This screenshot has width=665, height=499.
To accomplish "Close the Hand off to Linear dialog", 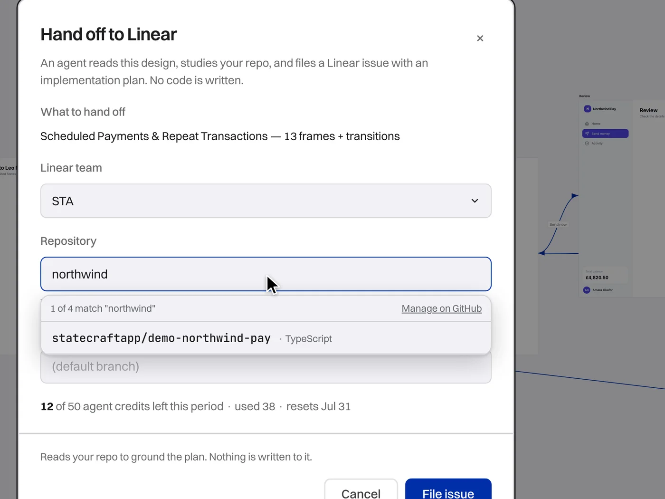I will 480,38.
